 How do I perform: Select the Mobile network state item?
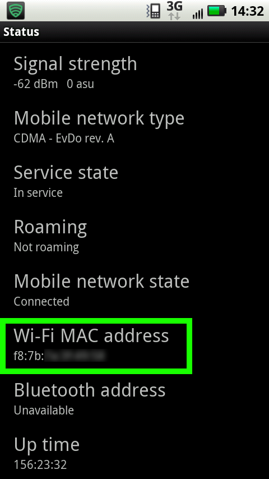pos(134,289)
